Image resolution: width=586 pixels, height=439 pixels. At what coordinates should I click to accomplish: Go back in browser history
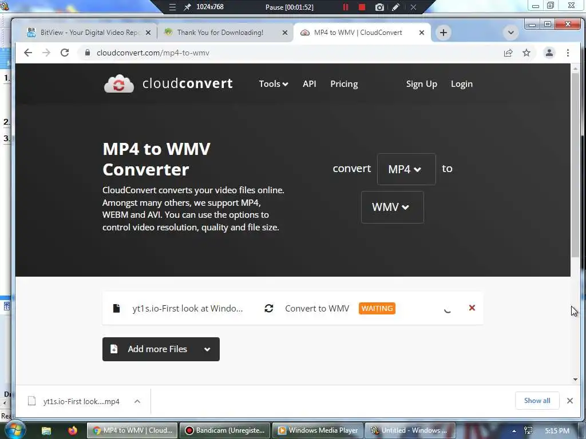(28, 53)
